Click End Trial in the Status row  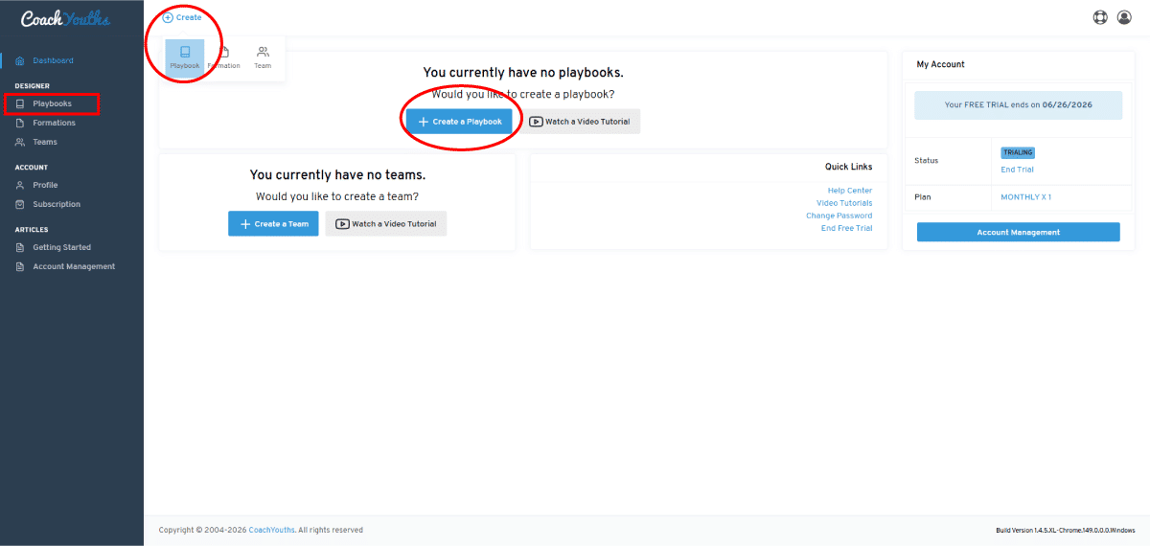tap(1017, 170)
